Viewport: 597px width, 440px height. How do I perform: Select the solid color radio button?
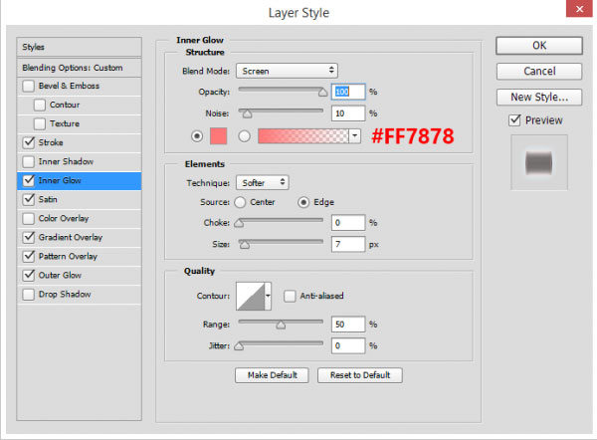(x=197, y=136)
